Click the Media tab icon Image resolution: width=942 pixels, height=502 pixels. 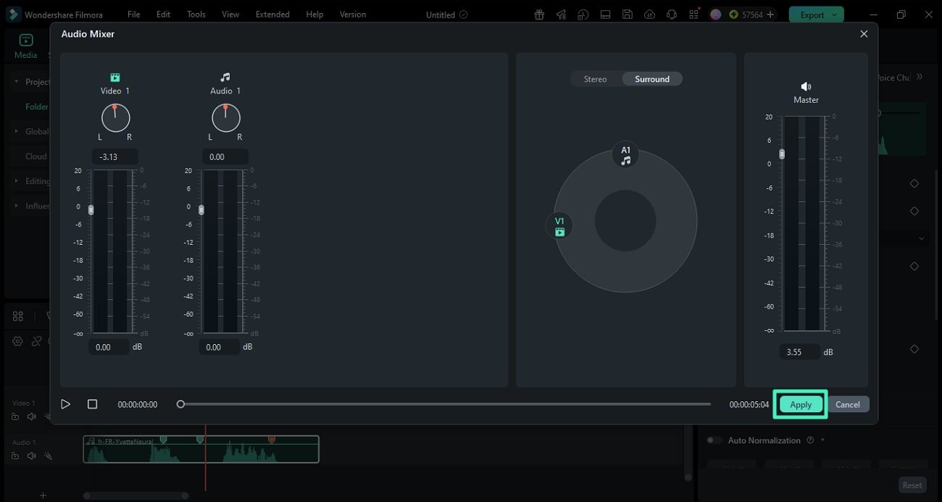[x=26, y=41]
